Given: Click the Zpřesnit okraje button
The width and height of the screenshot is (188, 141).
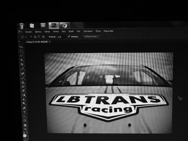Looking at the screenshot, I should [91, 36].
